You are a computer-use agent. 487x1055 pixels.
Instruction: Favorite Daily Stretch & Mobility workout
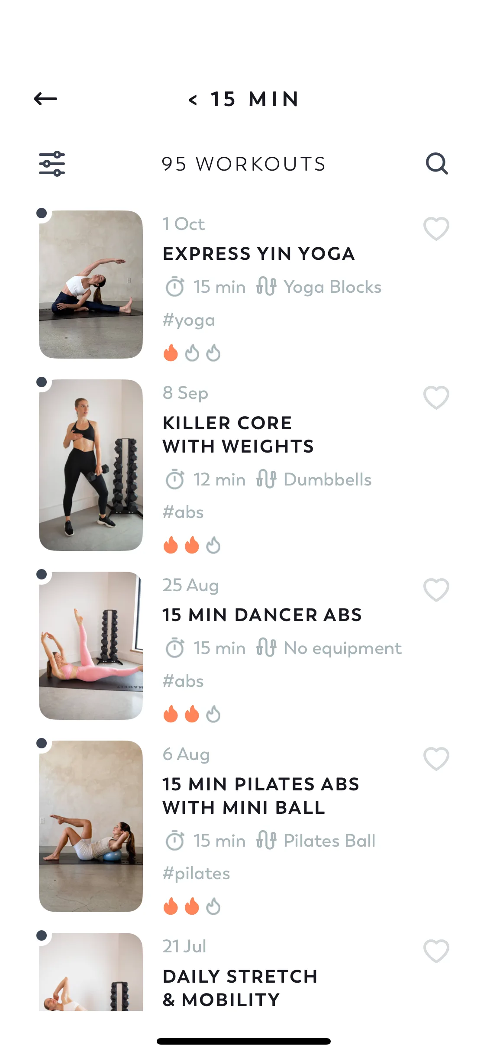(x=436, y=951)
